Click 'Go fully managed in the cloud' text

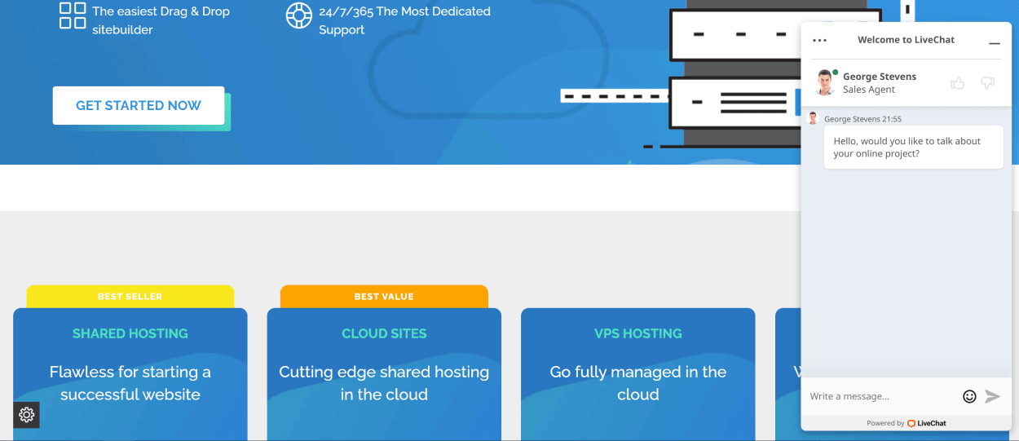[x=638, y=383]
